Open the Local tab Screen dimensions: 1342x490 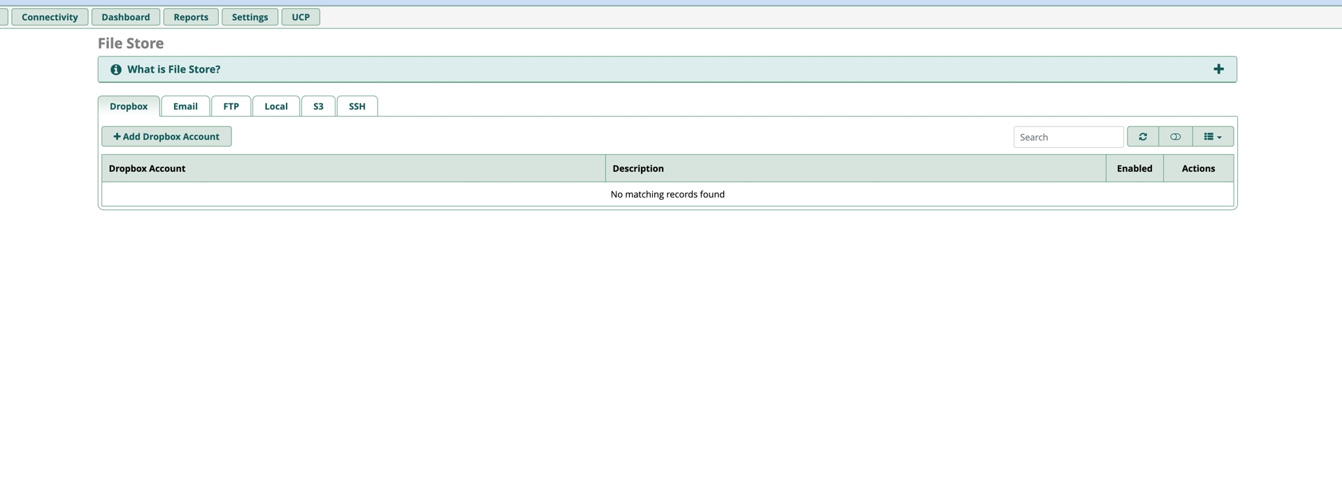point(276,106)
